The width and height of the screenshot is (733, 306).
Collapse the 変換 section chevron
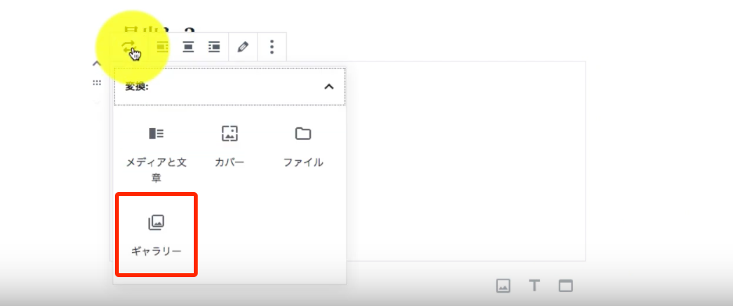(329, 87)
